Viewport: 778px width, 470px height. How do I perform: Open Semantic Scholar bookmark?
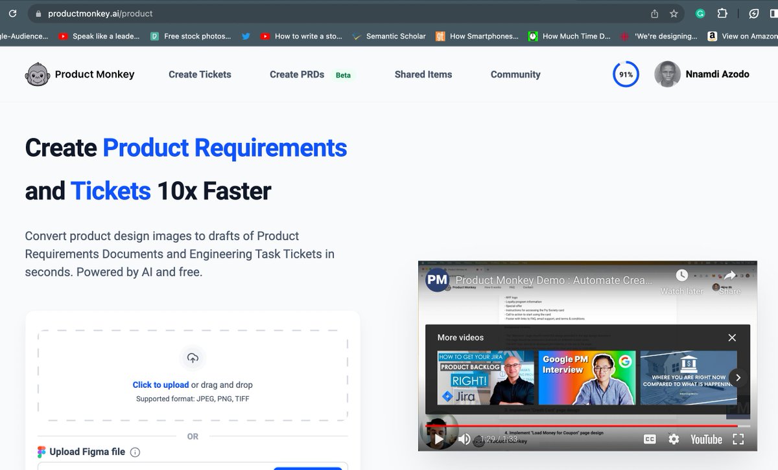pos(389,36)
